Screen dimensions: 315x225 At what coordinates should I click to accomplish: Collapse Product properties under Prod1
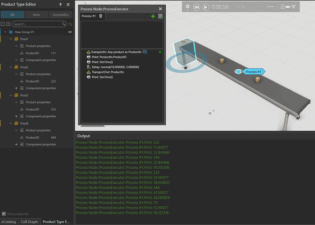point(16,46)
